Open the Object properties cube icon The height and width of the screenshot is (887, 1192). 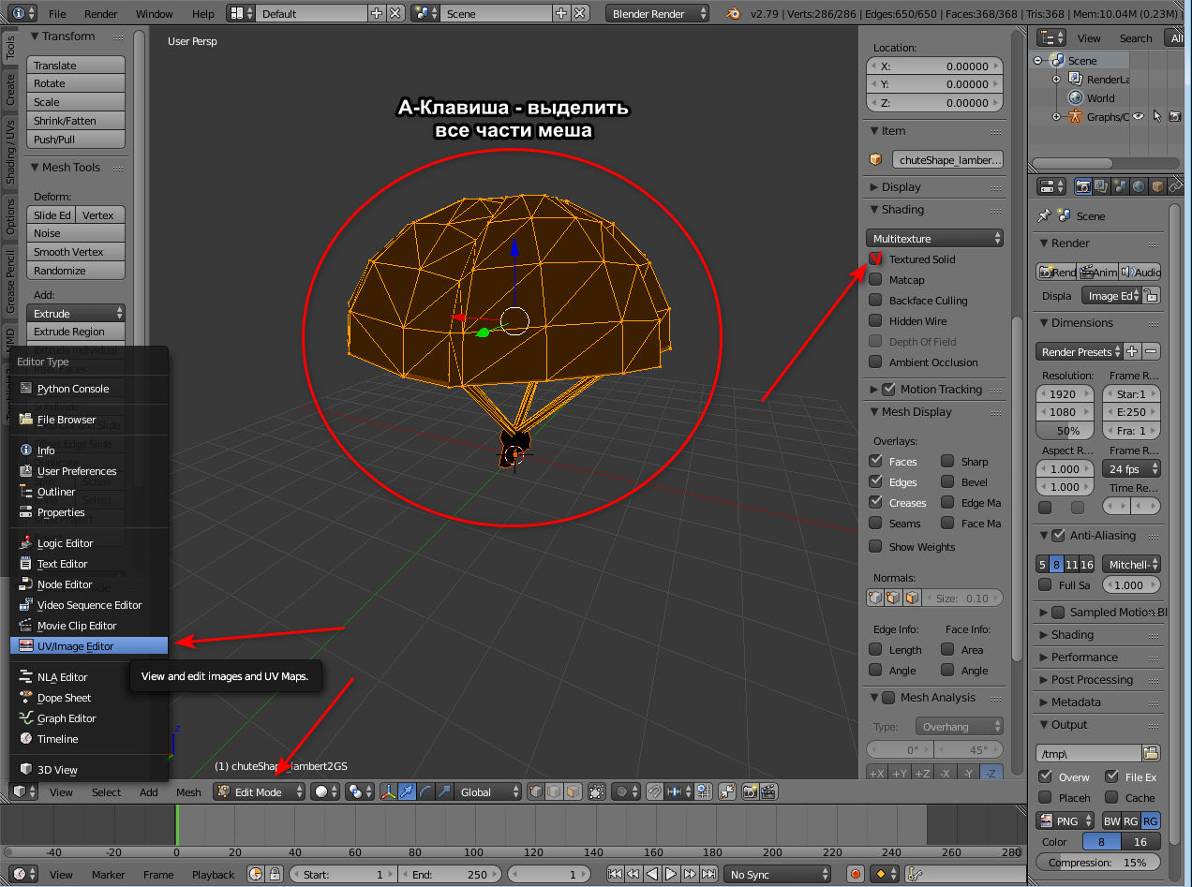(x=1156, y=186)
